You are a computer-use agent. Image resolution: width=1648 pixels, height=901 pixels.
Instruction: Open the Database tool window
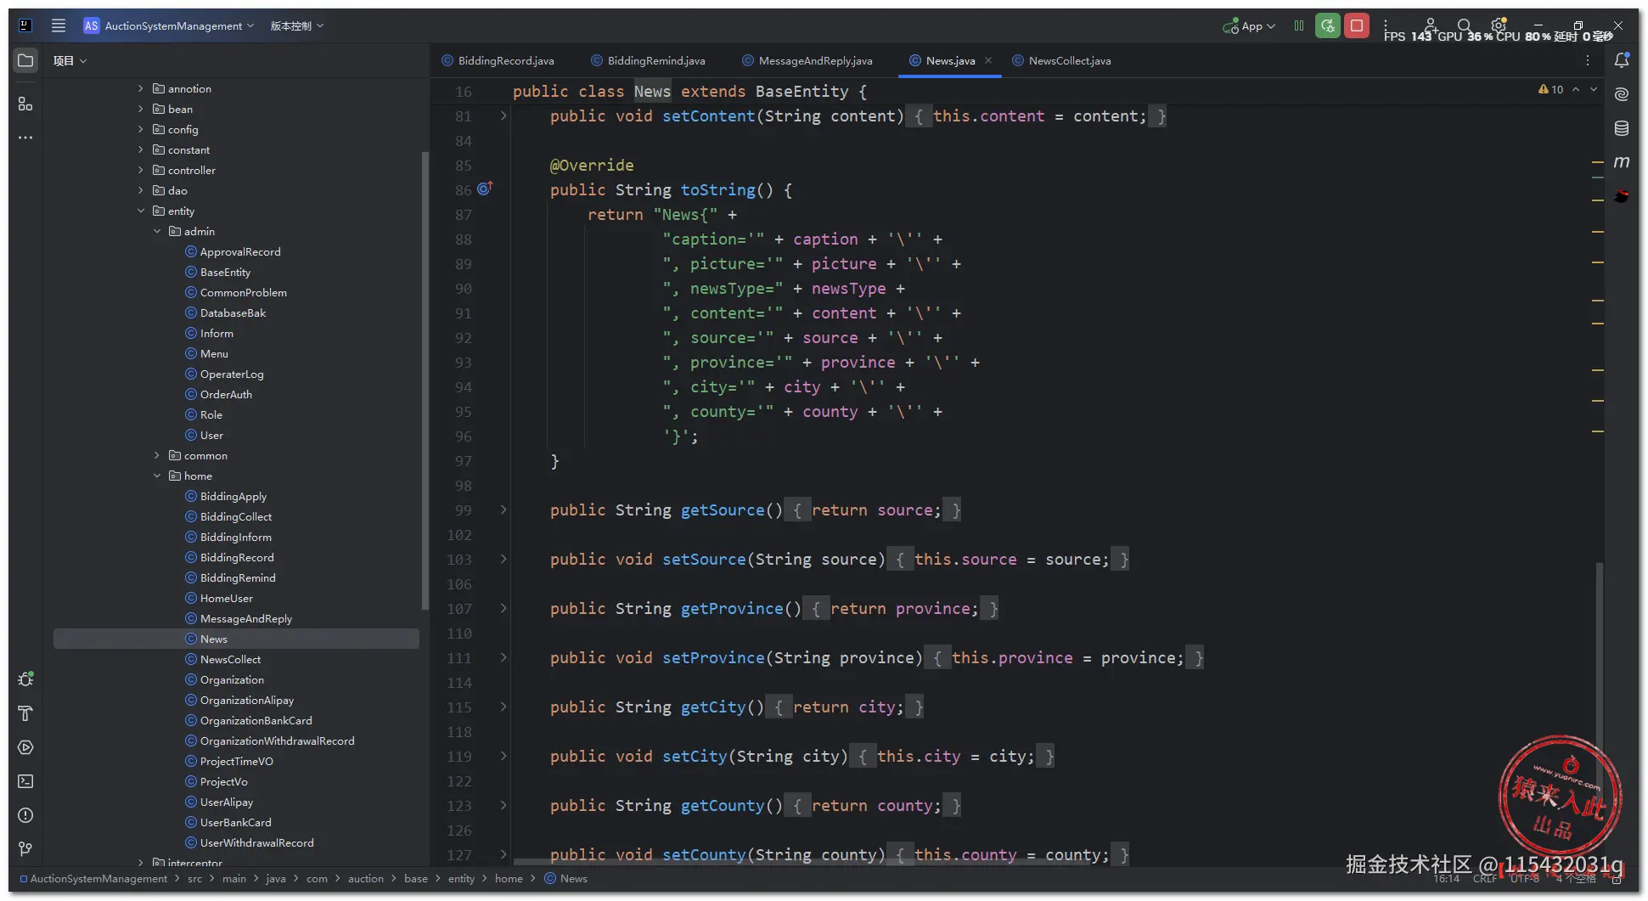point(1622,128)
